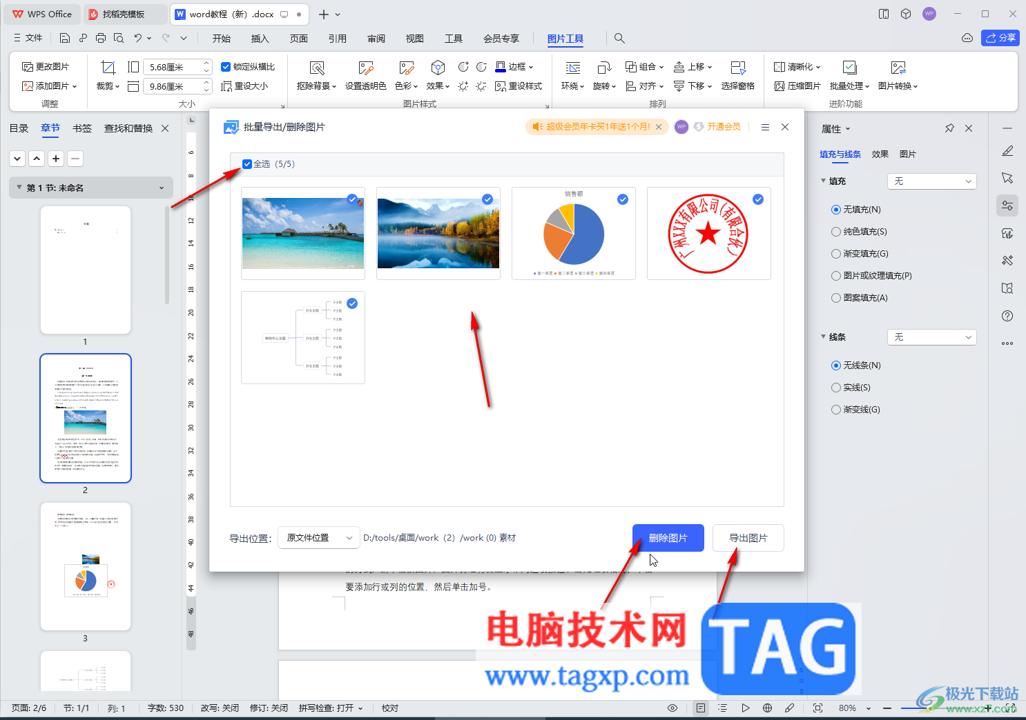Open the 文件 menu

pyautogui.click(x=28, y=38)
